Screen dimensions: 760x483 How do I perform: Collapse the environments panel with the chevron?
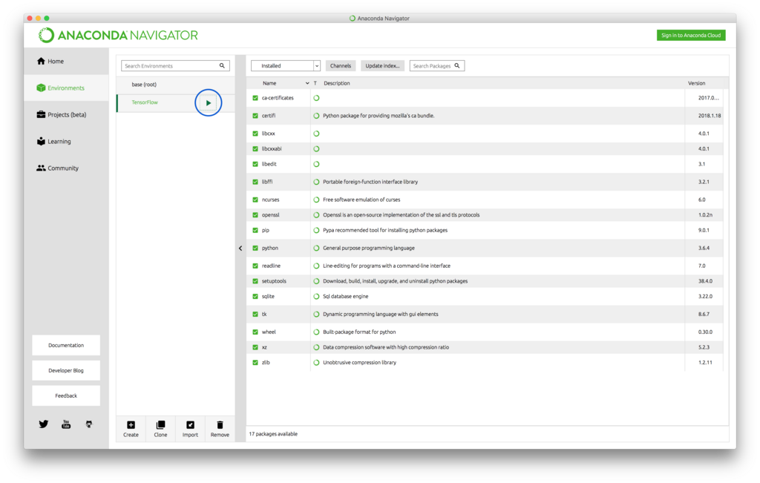(x=240, y=249)
